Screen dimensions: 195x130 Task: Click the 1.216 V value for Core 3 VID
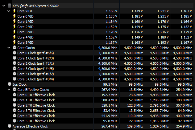pyautogui.click(x=163, y=32)
